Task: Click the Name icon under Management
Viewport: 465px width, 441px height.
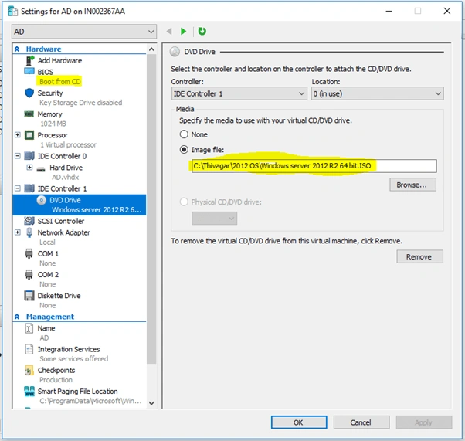Action: click(29, 328)
